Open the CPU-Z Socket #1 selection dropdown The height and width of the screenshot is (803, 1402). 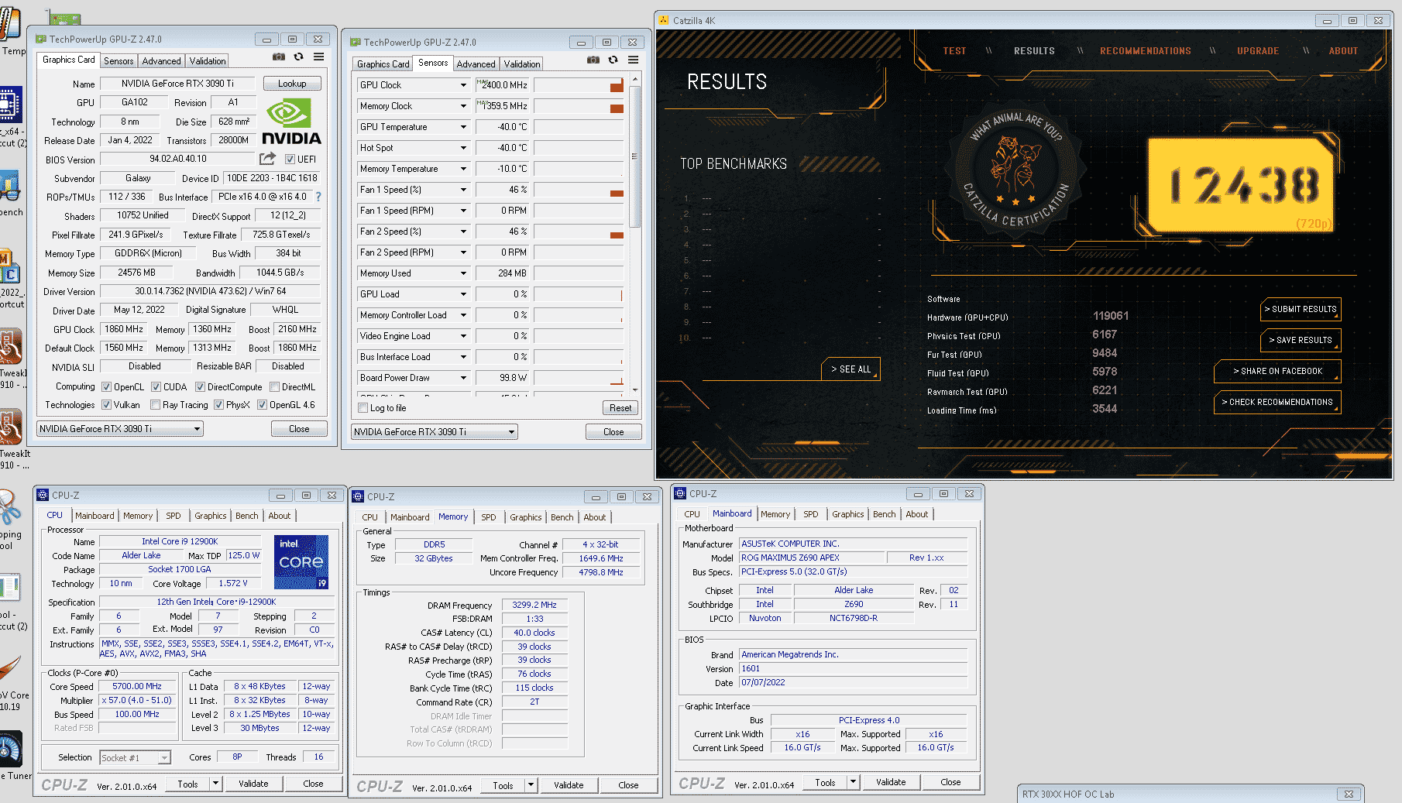click(x=164, y=758)
